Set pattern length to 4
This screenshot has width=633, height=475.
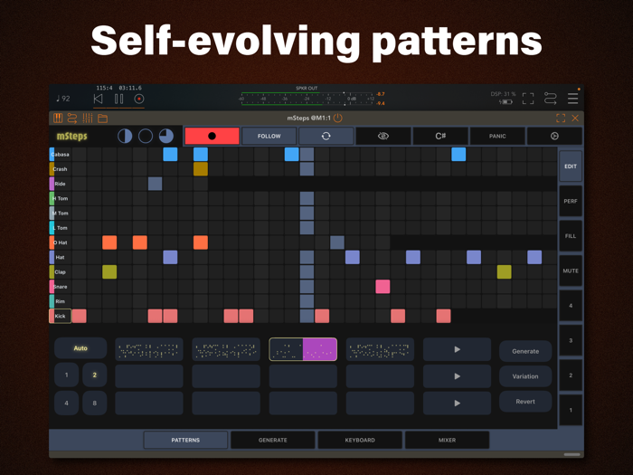coord(67,403)
